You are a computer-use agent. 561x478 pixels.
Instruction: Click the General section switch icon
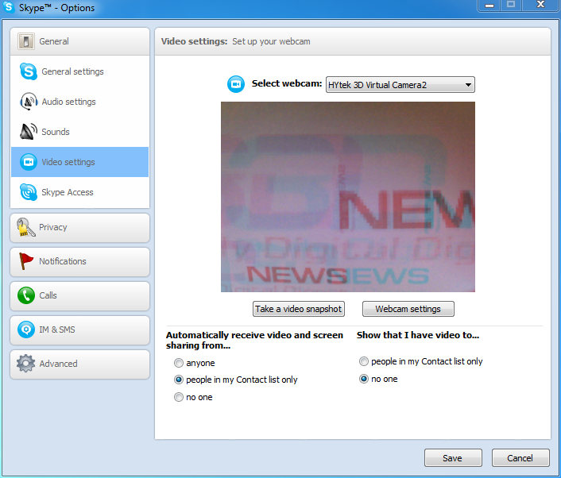click(x=25, y=41)
